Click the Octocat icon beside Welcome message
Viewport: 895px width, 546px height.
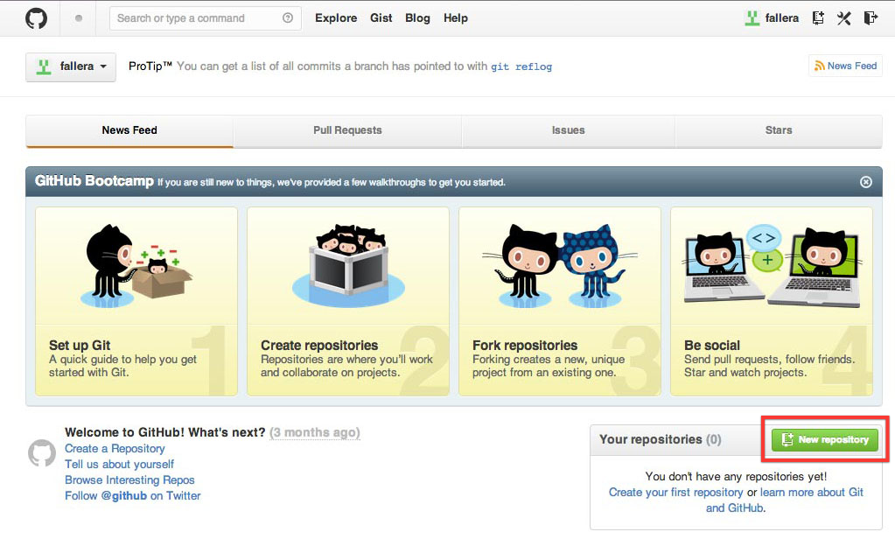click(x=42, y=453)
